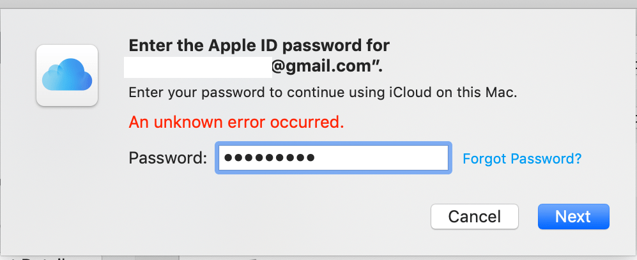Click the masked password dots
The width and height of the screenshot is (637, 260).
pos(270,158)
